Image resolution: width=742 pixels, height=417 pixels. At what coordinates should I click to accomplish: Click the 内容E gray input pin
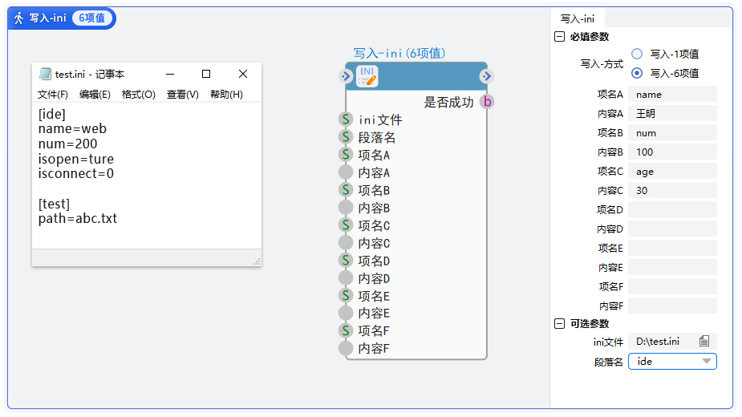[x=346, y=313]
